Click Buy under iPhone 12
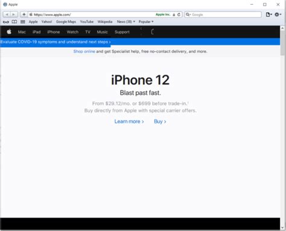The width and height of the screenshot is (286, 231). click(160, 122)
